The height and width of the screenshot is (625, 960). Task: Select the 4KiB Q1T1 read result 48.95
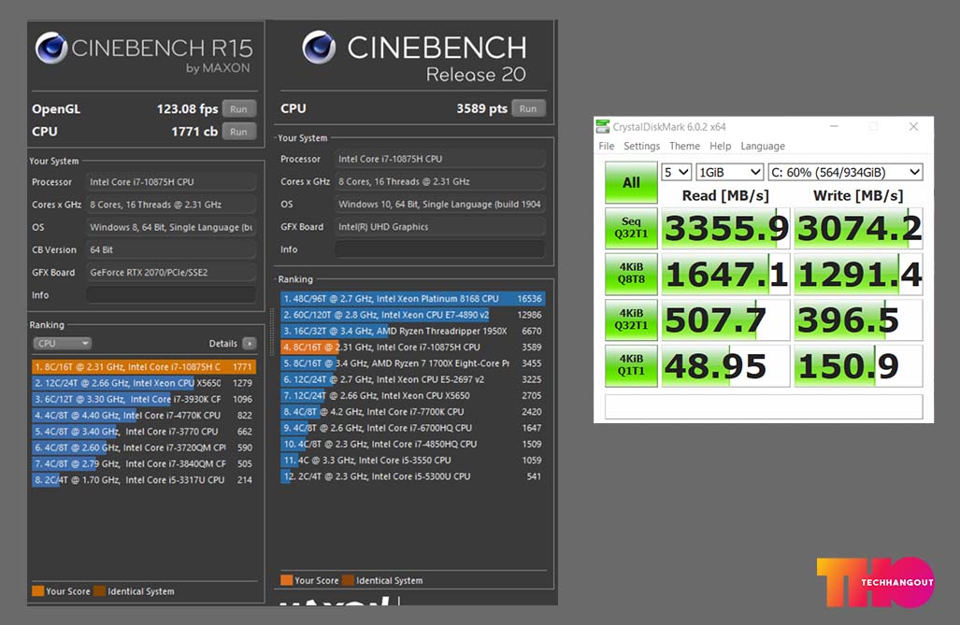pos(725,366)
